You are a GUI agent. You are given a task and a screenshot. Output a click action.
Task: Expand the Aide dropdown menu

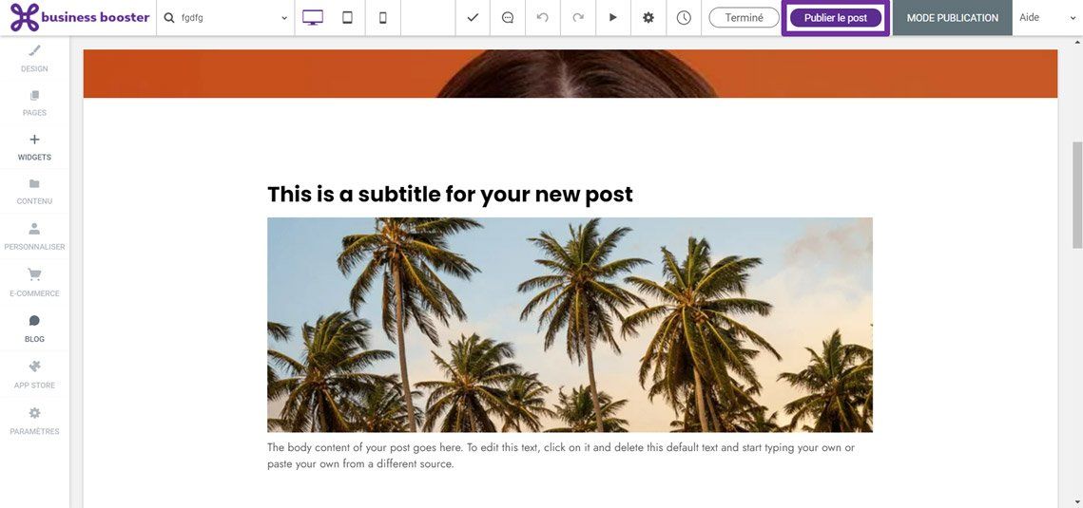1048,18
